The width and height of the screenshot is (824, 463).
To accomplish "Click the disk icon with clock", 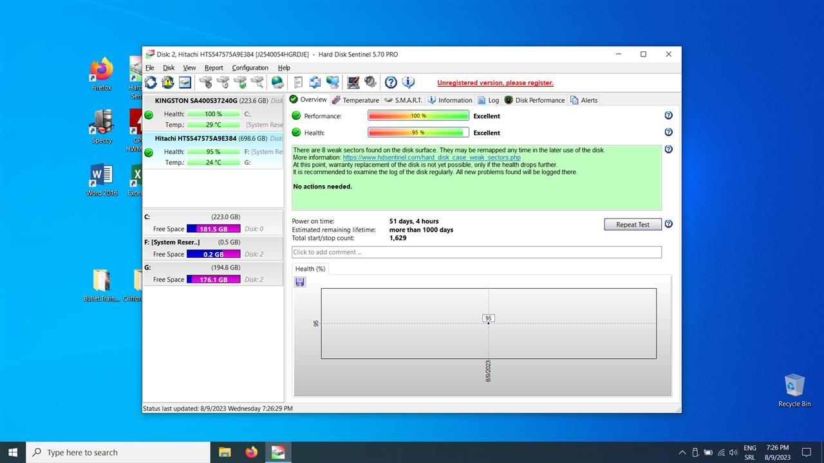I will click(x=223, y=82).
